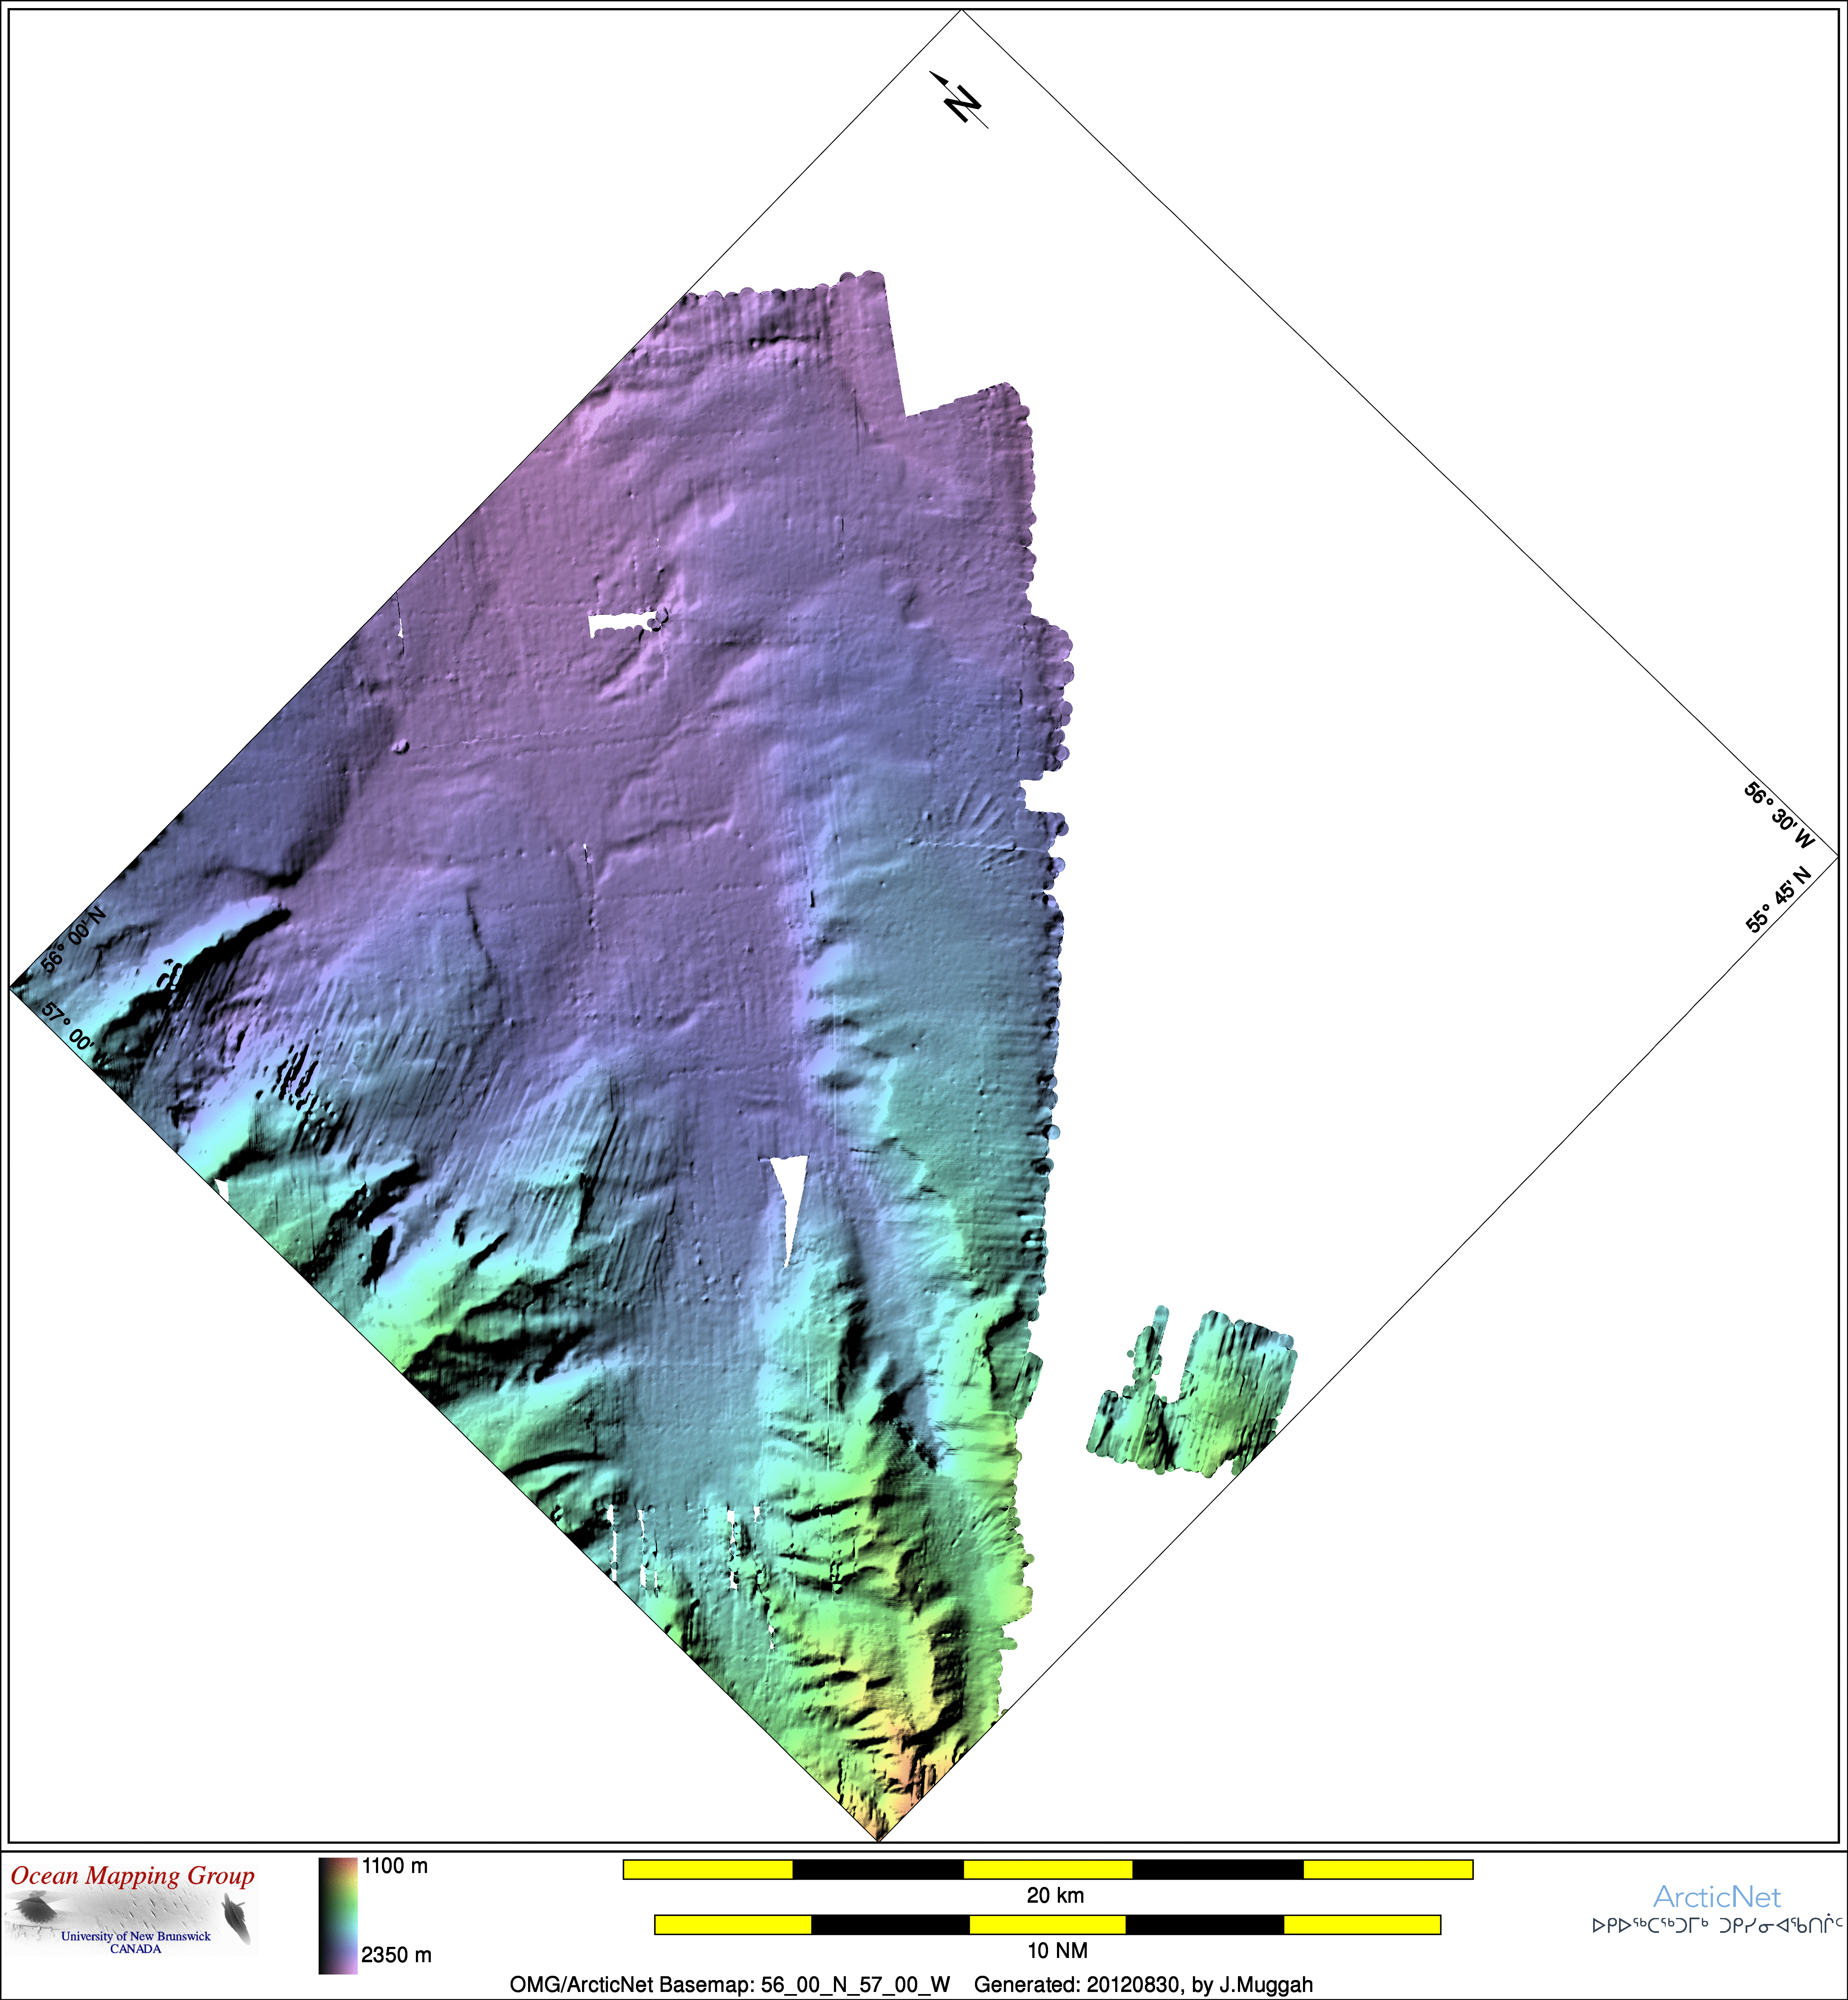1848x2000 pixels.
Task: Click the Generated 20120830 by J.Muggah text
Action: coord(1143,1984)
